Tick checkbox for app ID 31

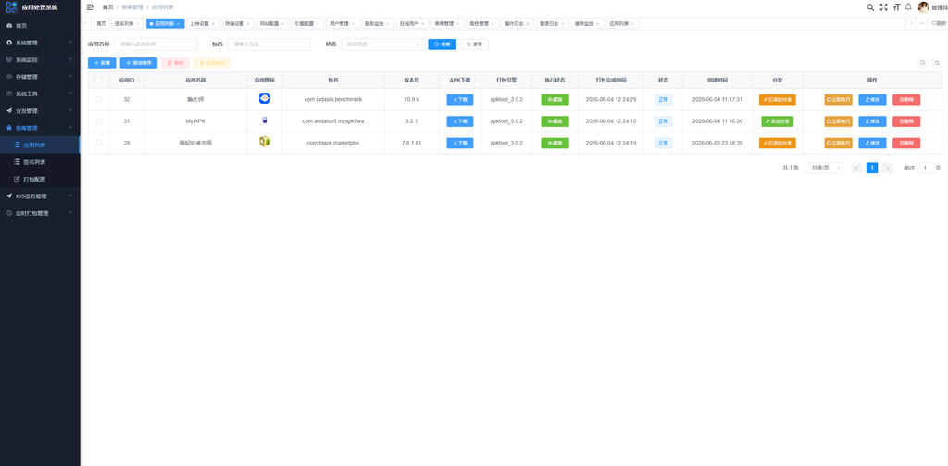click(98, 121)
